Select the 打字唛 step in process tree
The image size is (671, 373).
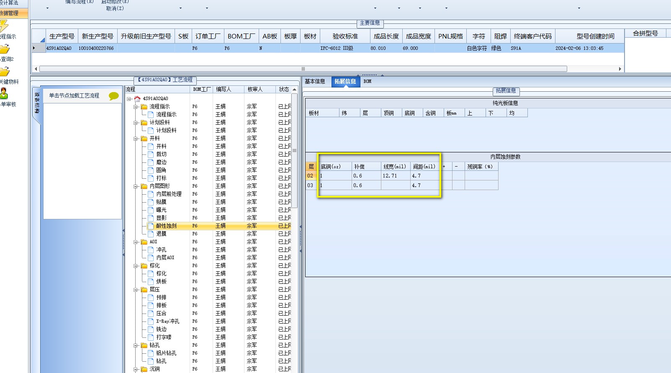164,337
